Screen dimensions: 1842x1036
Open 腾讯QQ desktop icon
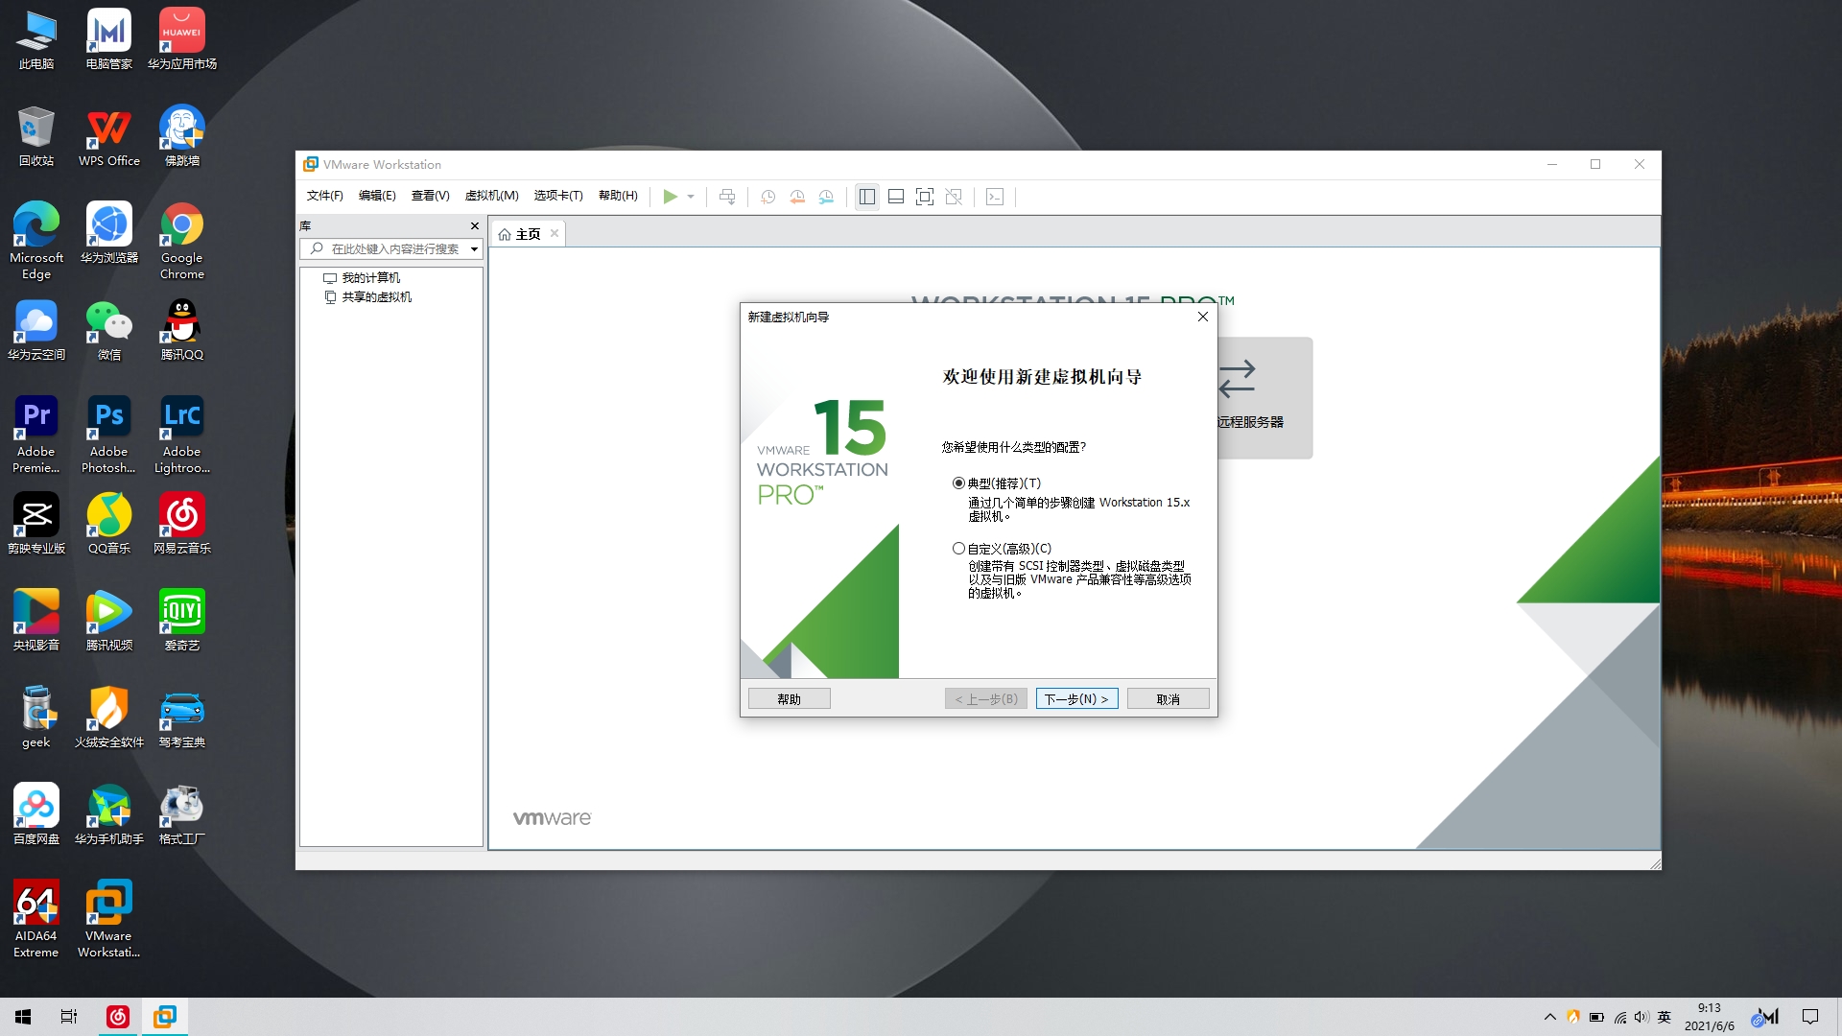181,331
